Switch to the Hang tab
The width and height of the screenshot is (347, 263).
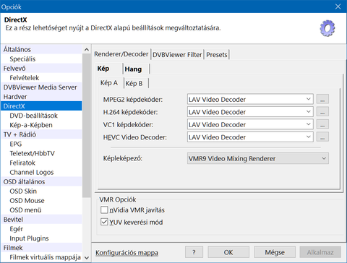point(133,69)
